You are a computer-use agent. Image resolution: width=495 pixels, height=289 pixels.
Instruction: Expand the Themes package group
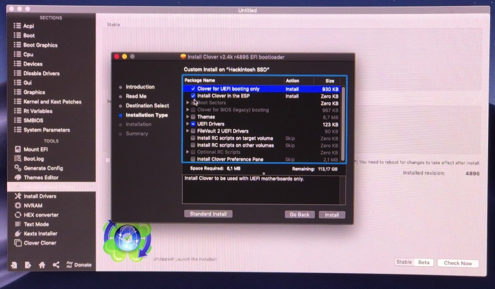(187, 117)
